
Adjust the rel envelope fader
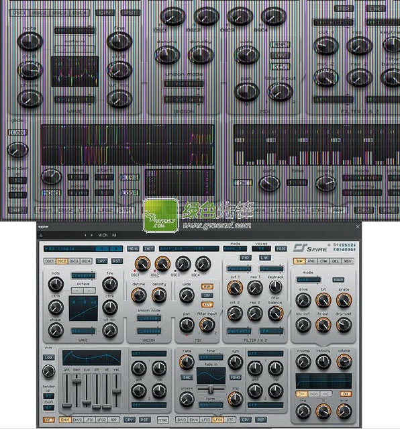[x=117, y=391]
